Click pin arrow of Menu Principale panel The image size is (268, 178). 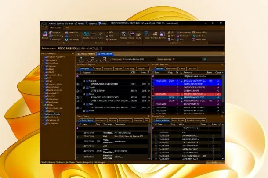pos(73,53)
